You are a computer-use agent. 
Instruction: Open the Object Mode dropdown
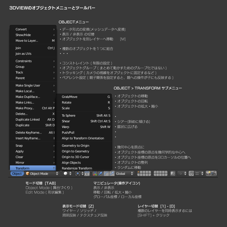(42, 174)
